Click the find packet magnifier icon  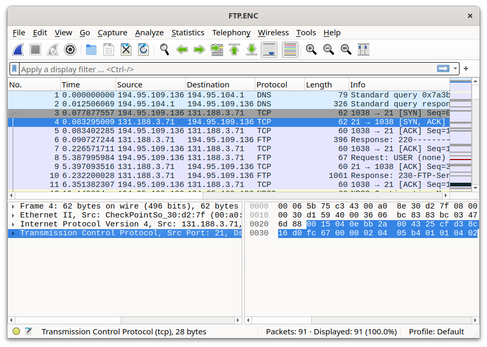tap(165, 49)
